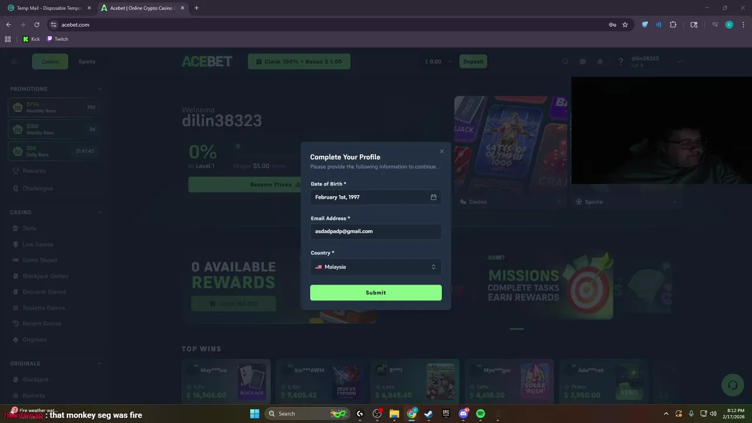This screenshot has height=423, width=752.
Task: Close the Complete Your Profile dialog
Action: pos(442,152)
